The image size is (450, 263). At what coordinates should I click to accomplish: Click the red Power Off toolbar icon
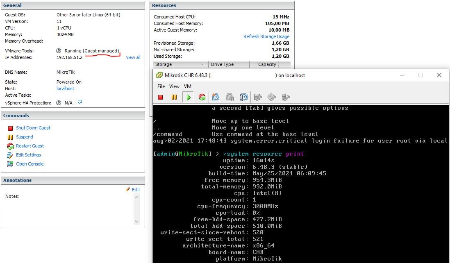pyautogui.click(x=161, y=97)
